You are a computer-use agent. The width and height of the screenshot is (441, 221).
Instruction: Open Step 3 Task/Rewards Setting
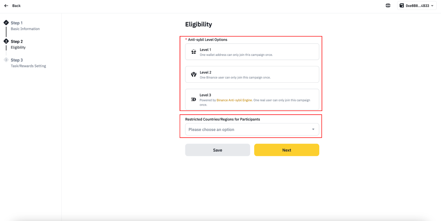click(28, 63)
